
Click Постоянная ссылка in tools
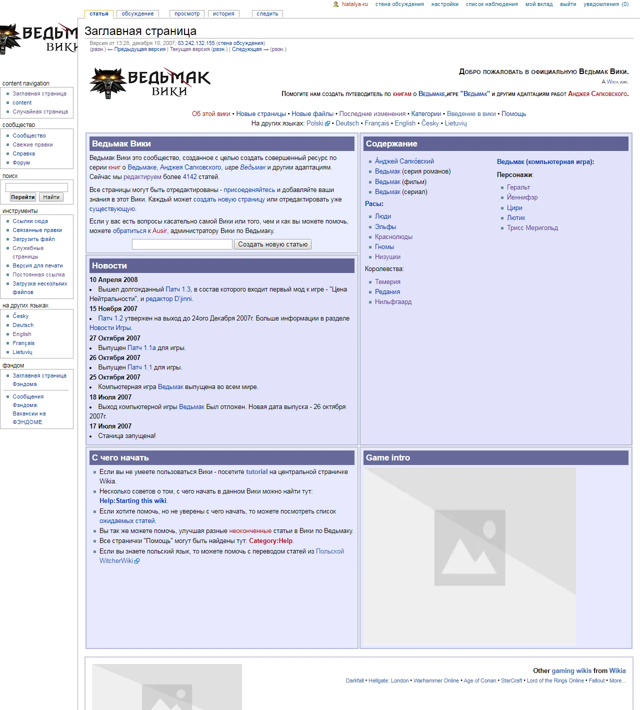point(39,274)
